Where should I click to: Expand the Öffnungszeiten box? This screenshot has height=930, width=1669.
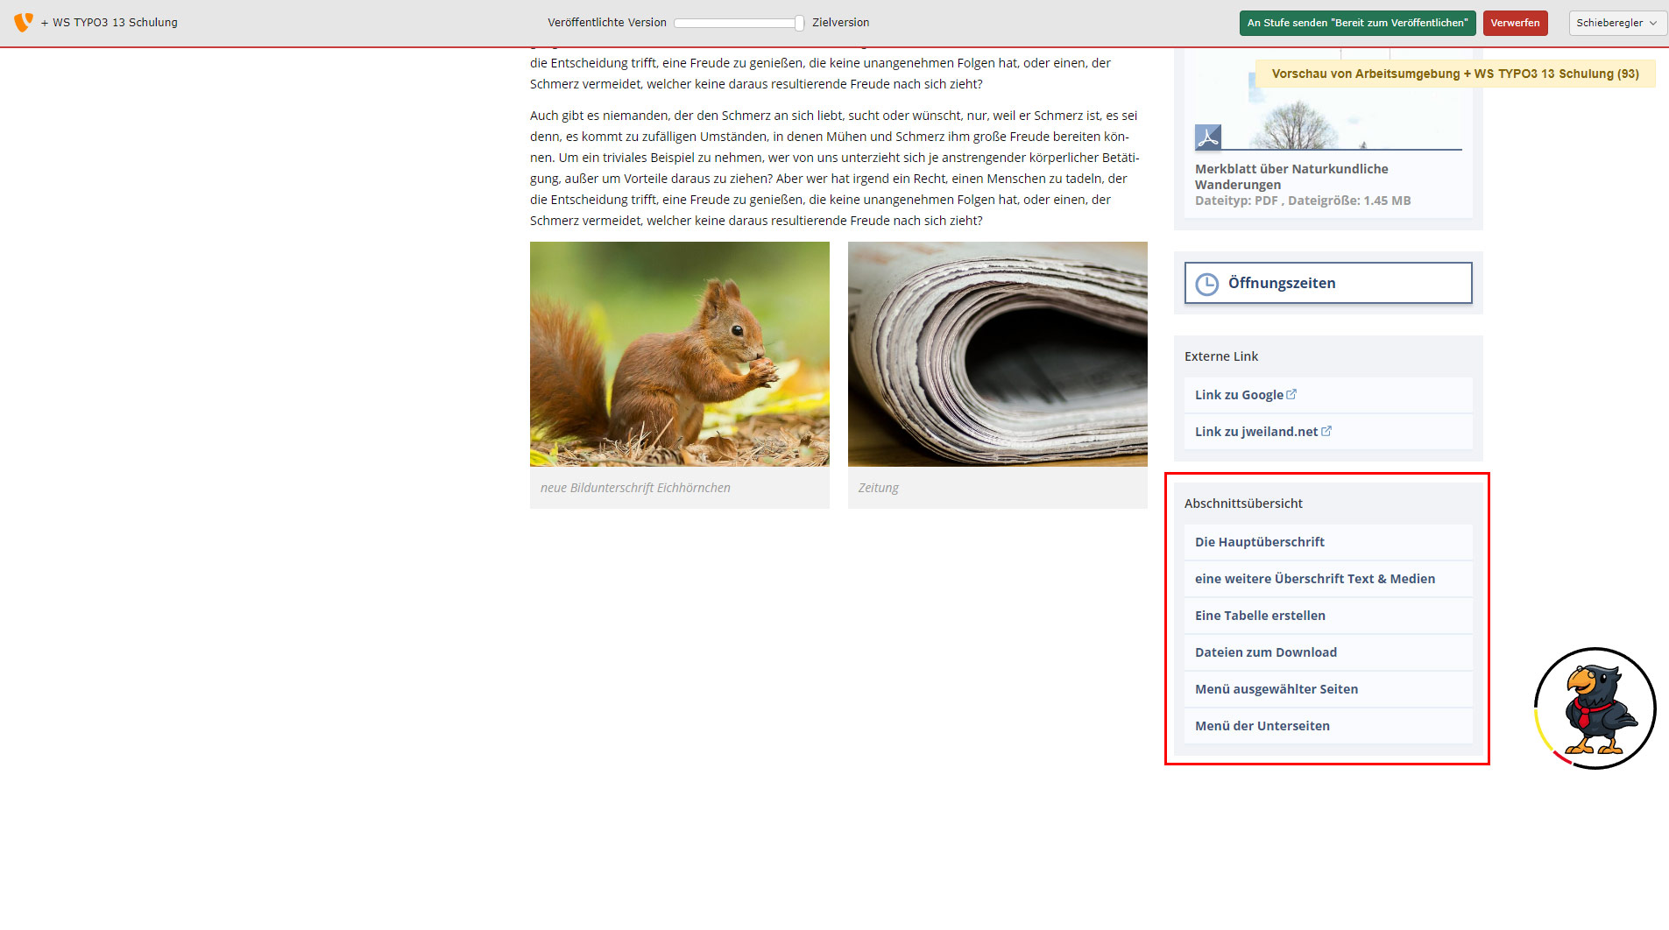coord(1327,284)
